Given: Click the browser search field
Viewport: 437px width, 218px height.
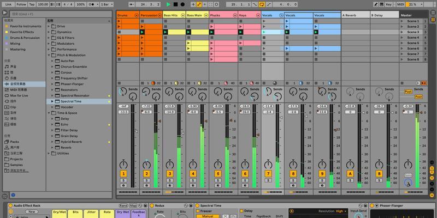Looking at the screenshot, I should click(61, 14).
